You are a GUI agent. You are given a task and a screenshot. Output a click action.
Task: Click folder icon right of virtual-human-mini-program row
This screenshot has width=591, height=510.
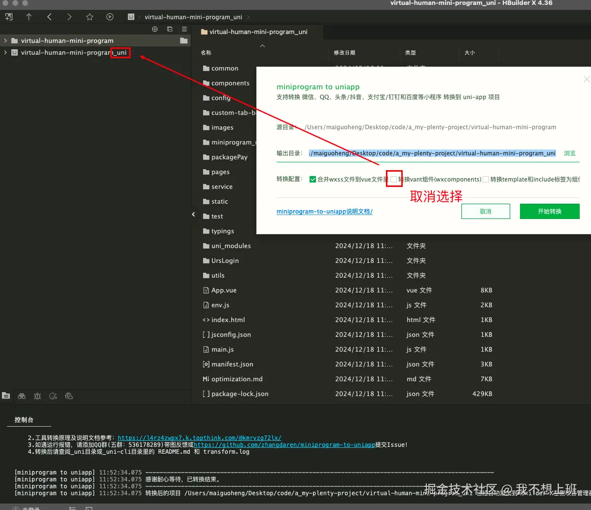tap(184, 41)
